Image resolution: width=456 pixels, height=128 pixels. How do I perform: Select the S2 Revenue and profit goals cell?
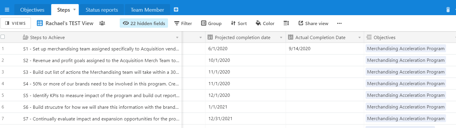(101, 60)
